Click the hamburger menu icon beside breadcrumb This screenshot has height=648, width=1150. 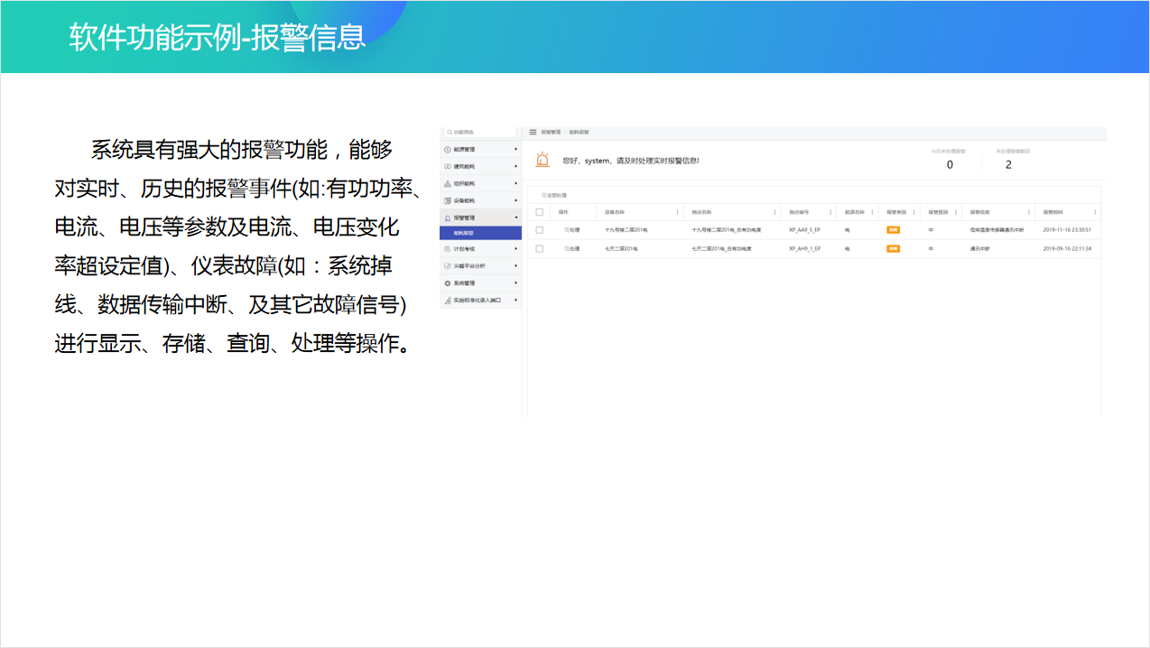point(533,132)
